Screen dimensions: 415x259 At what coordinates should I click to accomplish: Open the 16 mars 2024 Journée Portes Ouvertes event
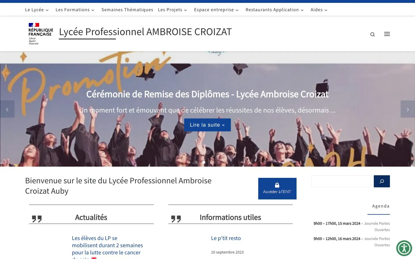[352, 242]
